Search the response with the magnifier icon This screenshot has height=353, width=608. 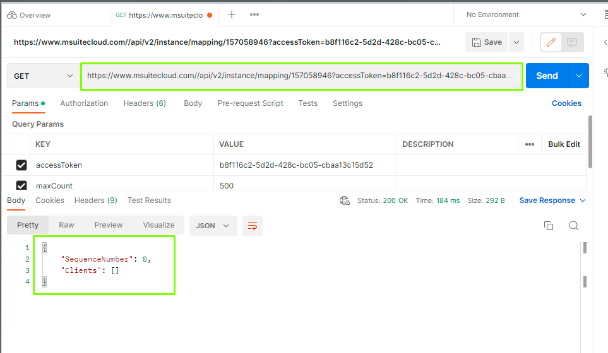573,226
